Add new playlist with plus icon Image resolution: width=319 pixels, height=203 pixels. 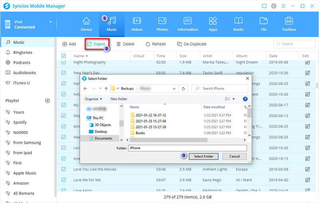(x=47, y=101)
